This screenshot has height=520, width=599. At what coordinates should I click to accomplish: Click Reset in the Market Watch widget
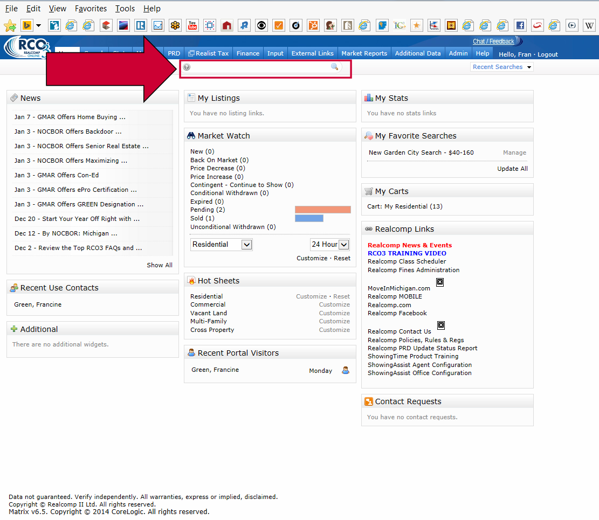tap(342, 258)
